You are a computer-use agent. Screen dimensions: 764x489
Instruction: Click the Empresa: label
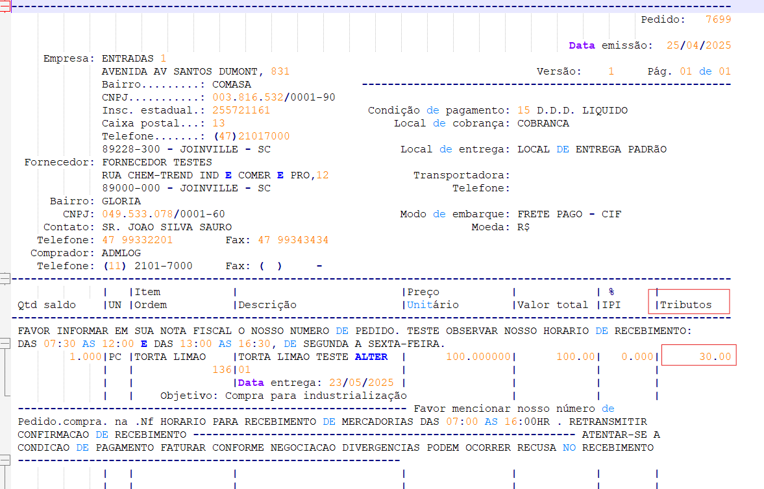(69, 58)
